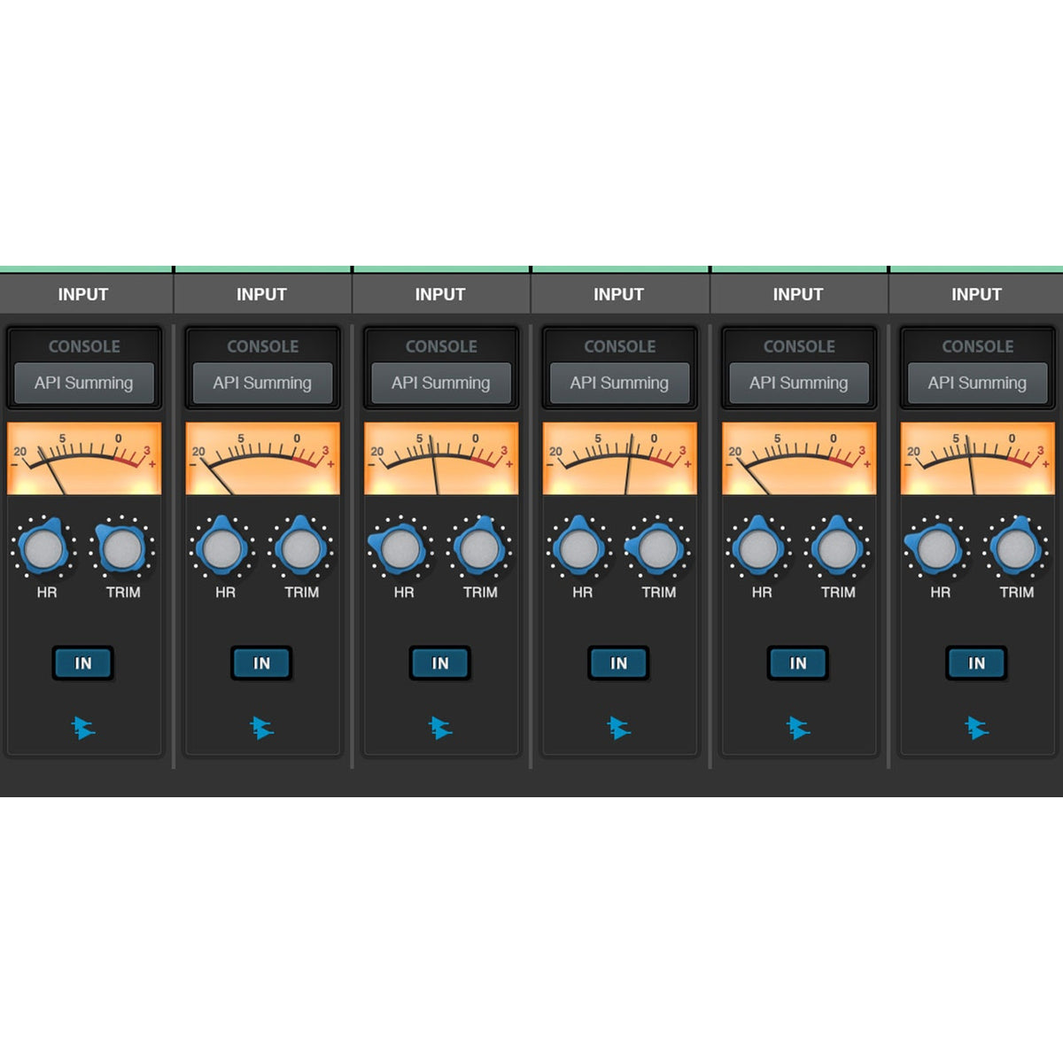
Task: Open the API Summing selector in the fourth strip
Action: (619, 383)
